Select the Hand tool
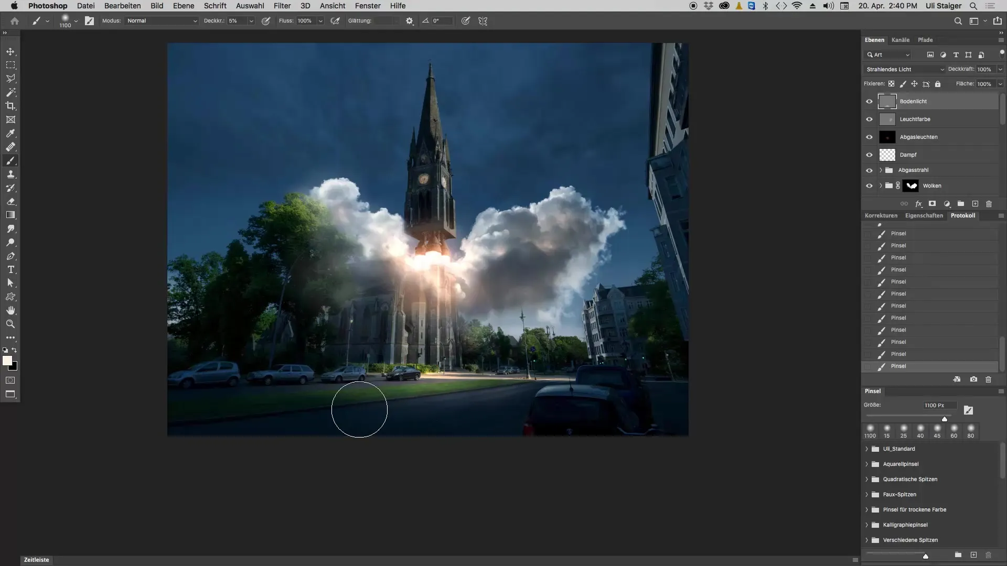The image size is (1007, 566). click(10, 310)
